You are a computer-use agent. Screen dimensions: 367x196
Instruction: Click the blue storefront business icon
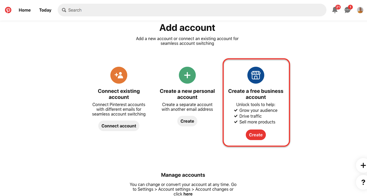pos(256,75)
